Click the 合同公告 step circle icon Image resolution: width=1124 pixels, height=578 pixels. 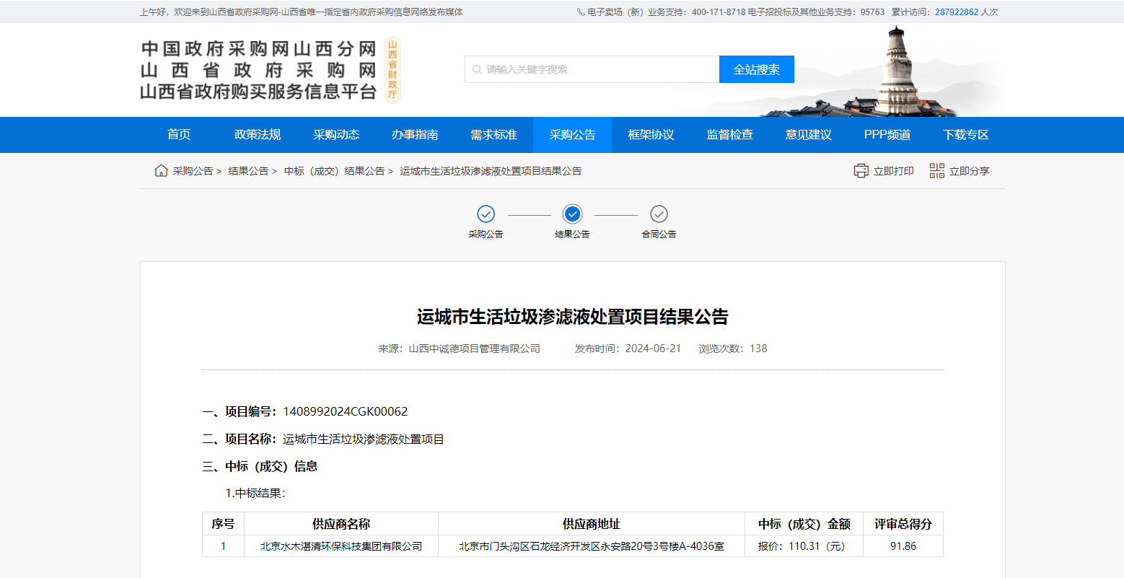[659, 214]
